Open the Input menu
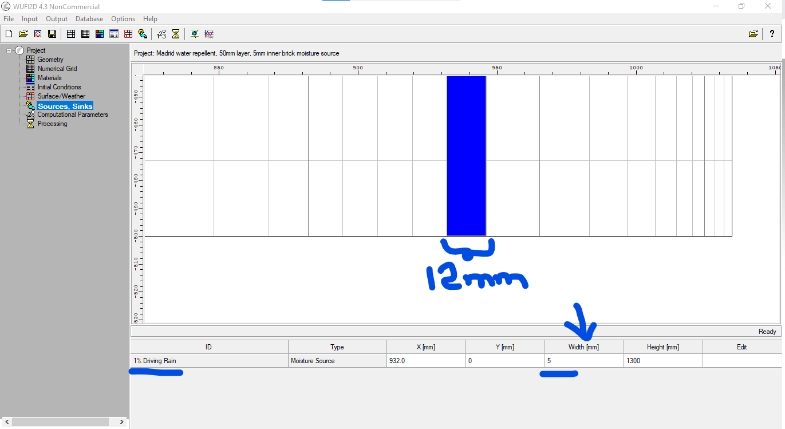Viewport: 785px width, 429px height. point(30,19)
